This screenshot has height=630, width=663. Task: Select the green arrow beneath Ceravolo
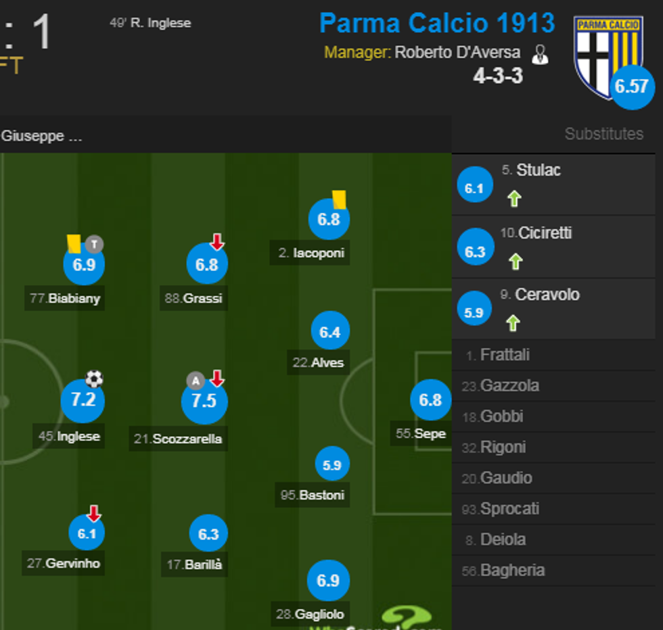click(516, 323)
